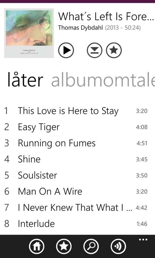Play track 4 Shine
155x258 pixels.
[x=76, y=159]
